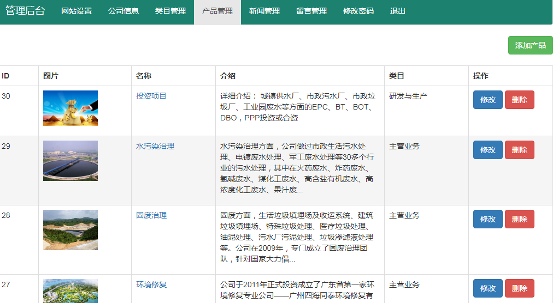553x303 pixels.
Task: Click 修改 for 投资项目 row
Action: click(x=488, y=100)
